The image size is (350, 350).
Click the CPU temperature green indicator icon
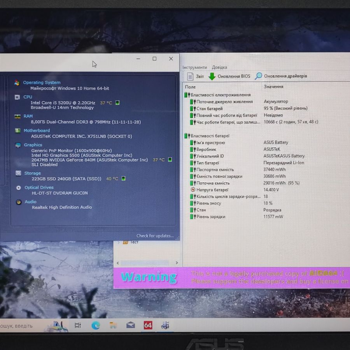[x=117, y=103]
